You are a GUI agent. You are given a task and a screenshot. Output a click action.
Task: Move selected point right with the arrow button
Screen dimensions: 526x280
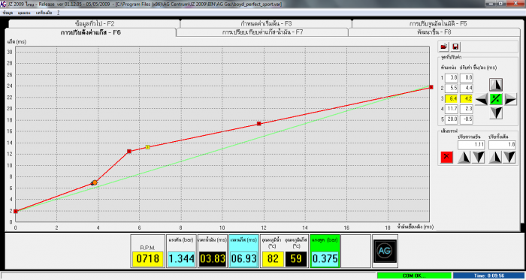pyautogui.click(x=510, y=100)
